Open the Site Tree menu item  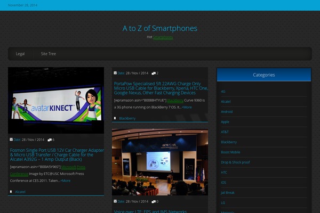tap(49, 54)
